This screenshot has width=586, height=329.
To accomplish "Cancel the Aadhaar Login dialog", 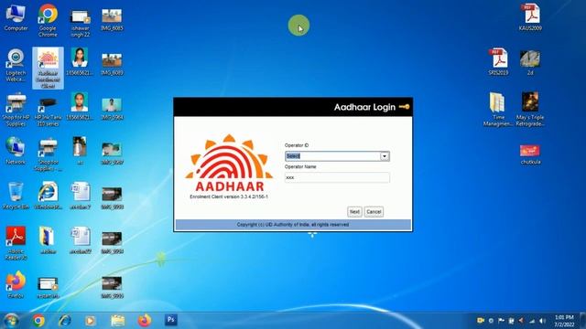I will [374, 212].
